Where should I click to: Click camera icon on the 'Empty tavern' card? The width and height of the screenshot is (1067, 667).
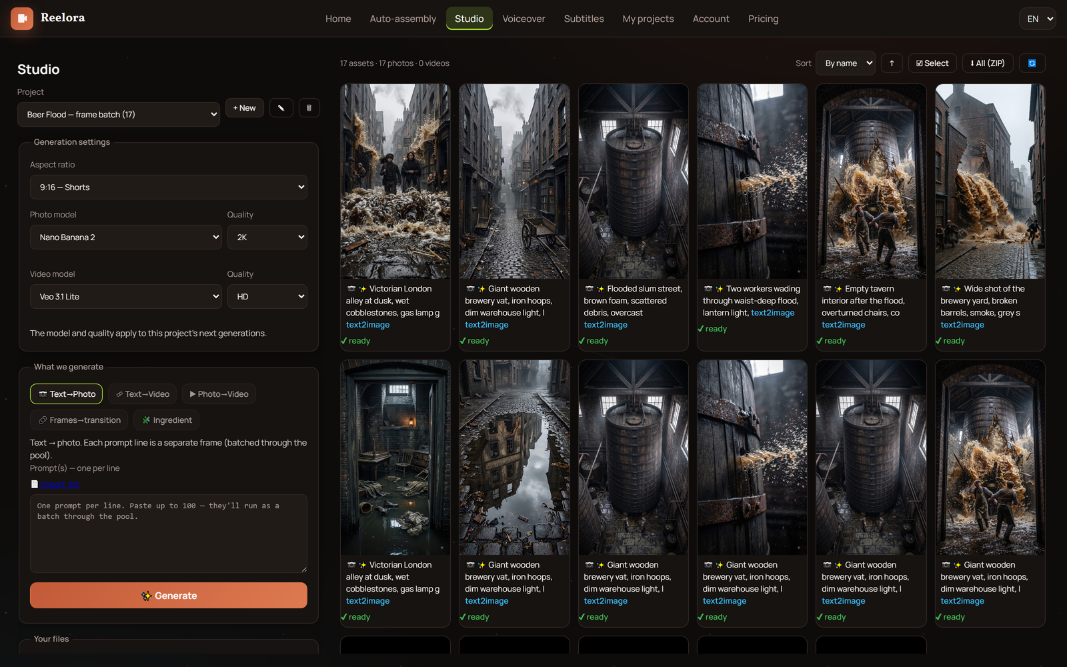(827, 289)
